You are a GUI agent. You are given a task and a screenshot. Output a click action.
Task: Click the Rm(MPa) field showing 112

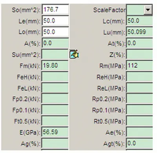pos(139,65)
